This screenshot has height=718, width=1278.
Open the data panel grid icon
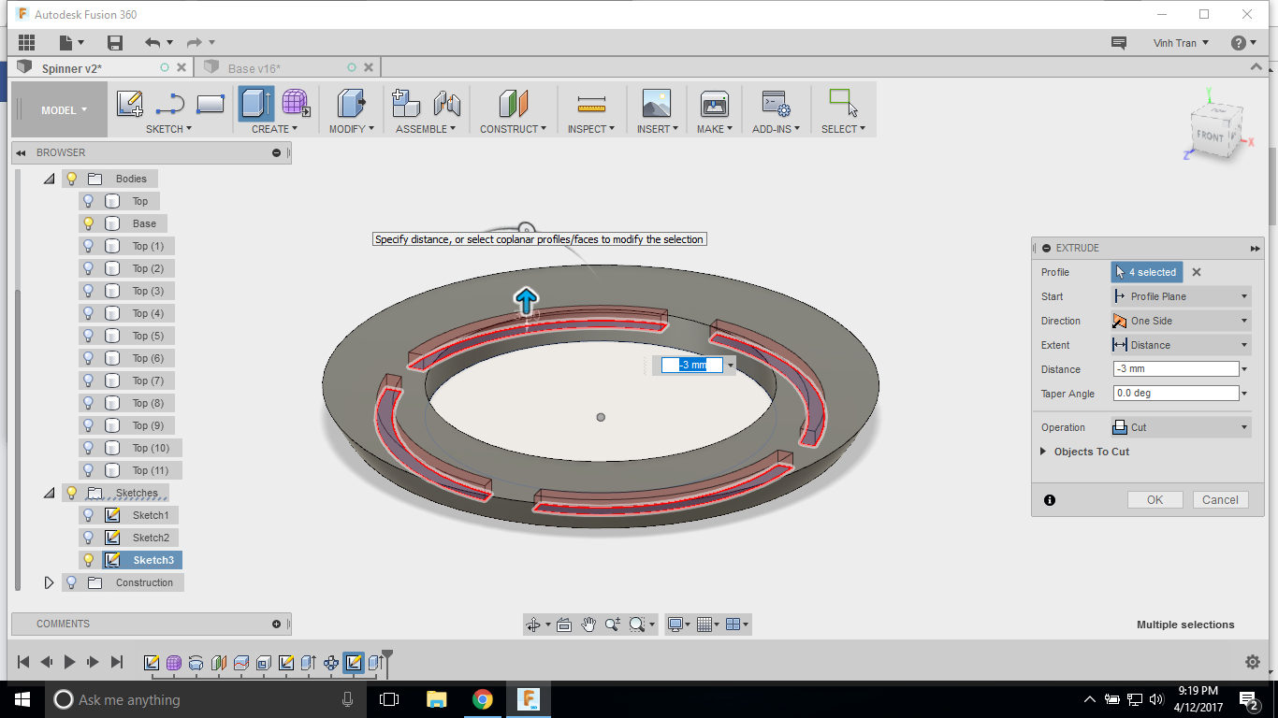click(26, 42)
